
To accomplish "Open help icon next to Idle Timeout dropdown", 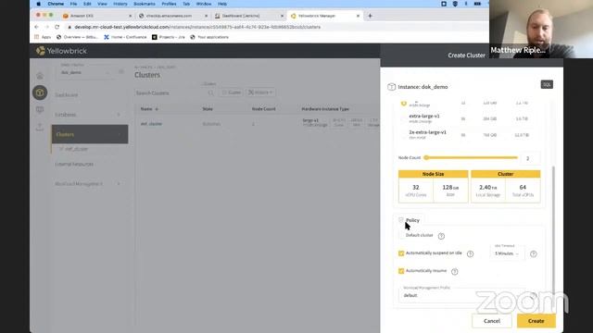I will click(x=534, y=253).
